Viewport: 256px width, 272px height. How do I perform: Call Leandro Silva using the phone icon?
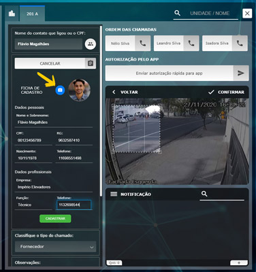coord(191,43)
